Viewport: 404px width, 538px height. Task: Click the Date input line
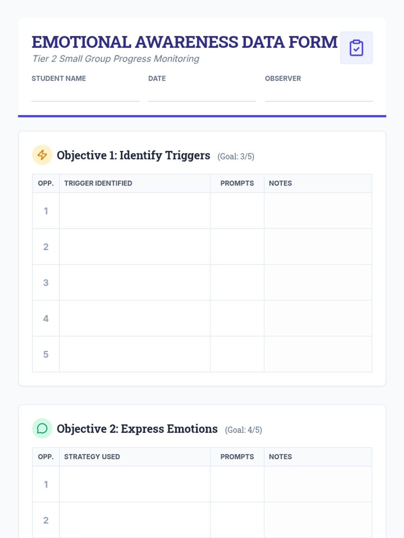tap(202, 94)
